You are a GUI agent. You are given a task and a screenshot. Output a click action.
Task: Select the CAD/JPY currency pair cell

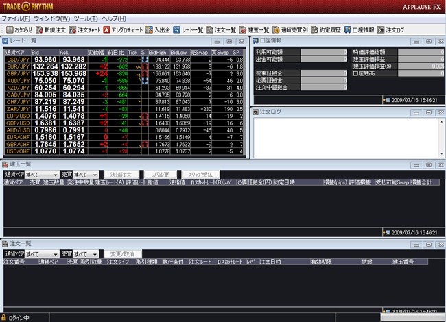point(19,95)
